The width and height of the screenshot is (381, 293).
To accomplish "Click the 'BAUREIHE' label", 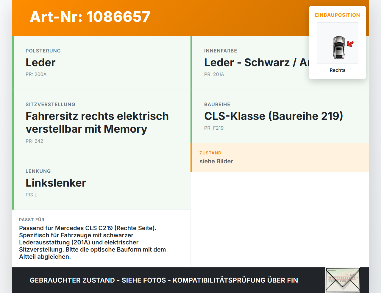I will click(217, 104).
